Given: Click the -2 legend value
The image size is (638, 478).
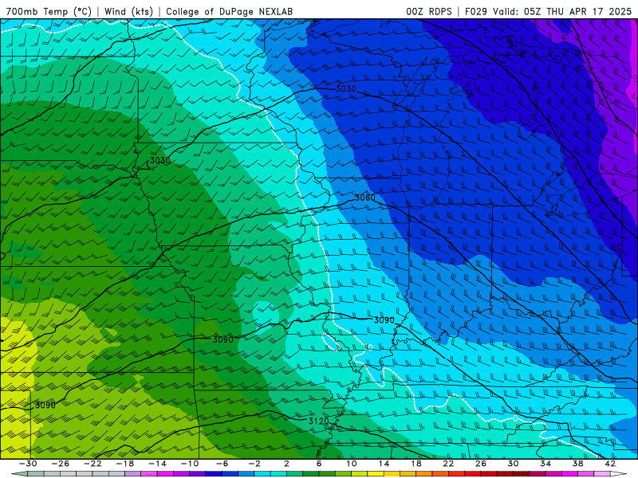Looking at the screenshot, I should (x=254, y=464).
